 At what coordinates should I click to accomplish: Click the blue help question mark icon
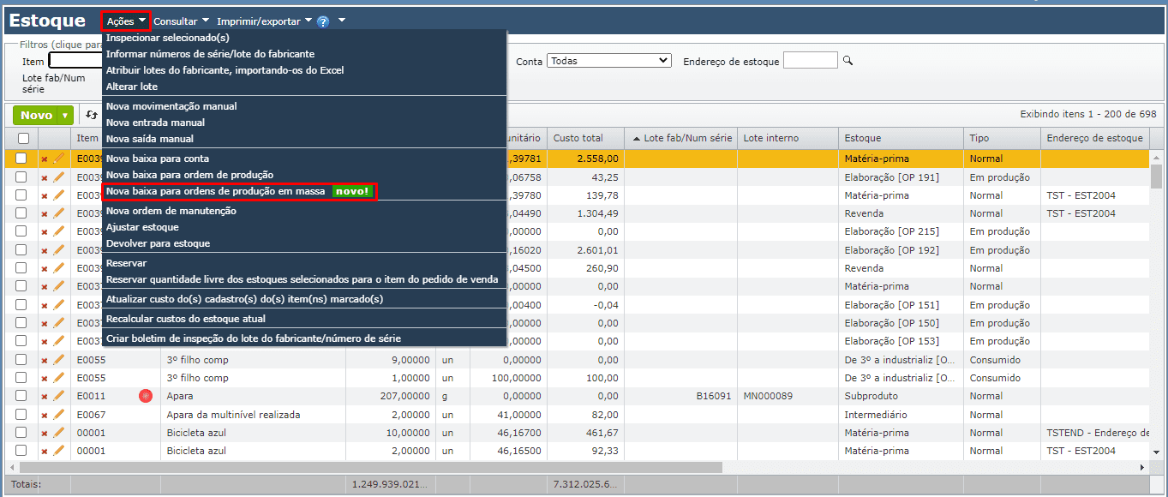point(323,21)
